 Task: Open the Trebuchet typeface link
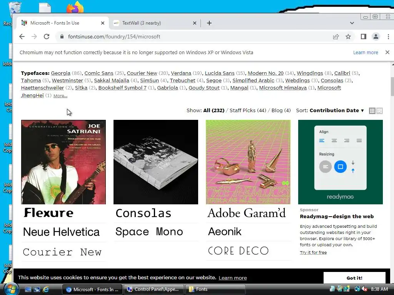pos(182,81)
